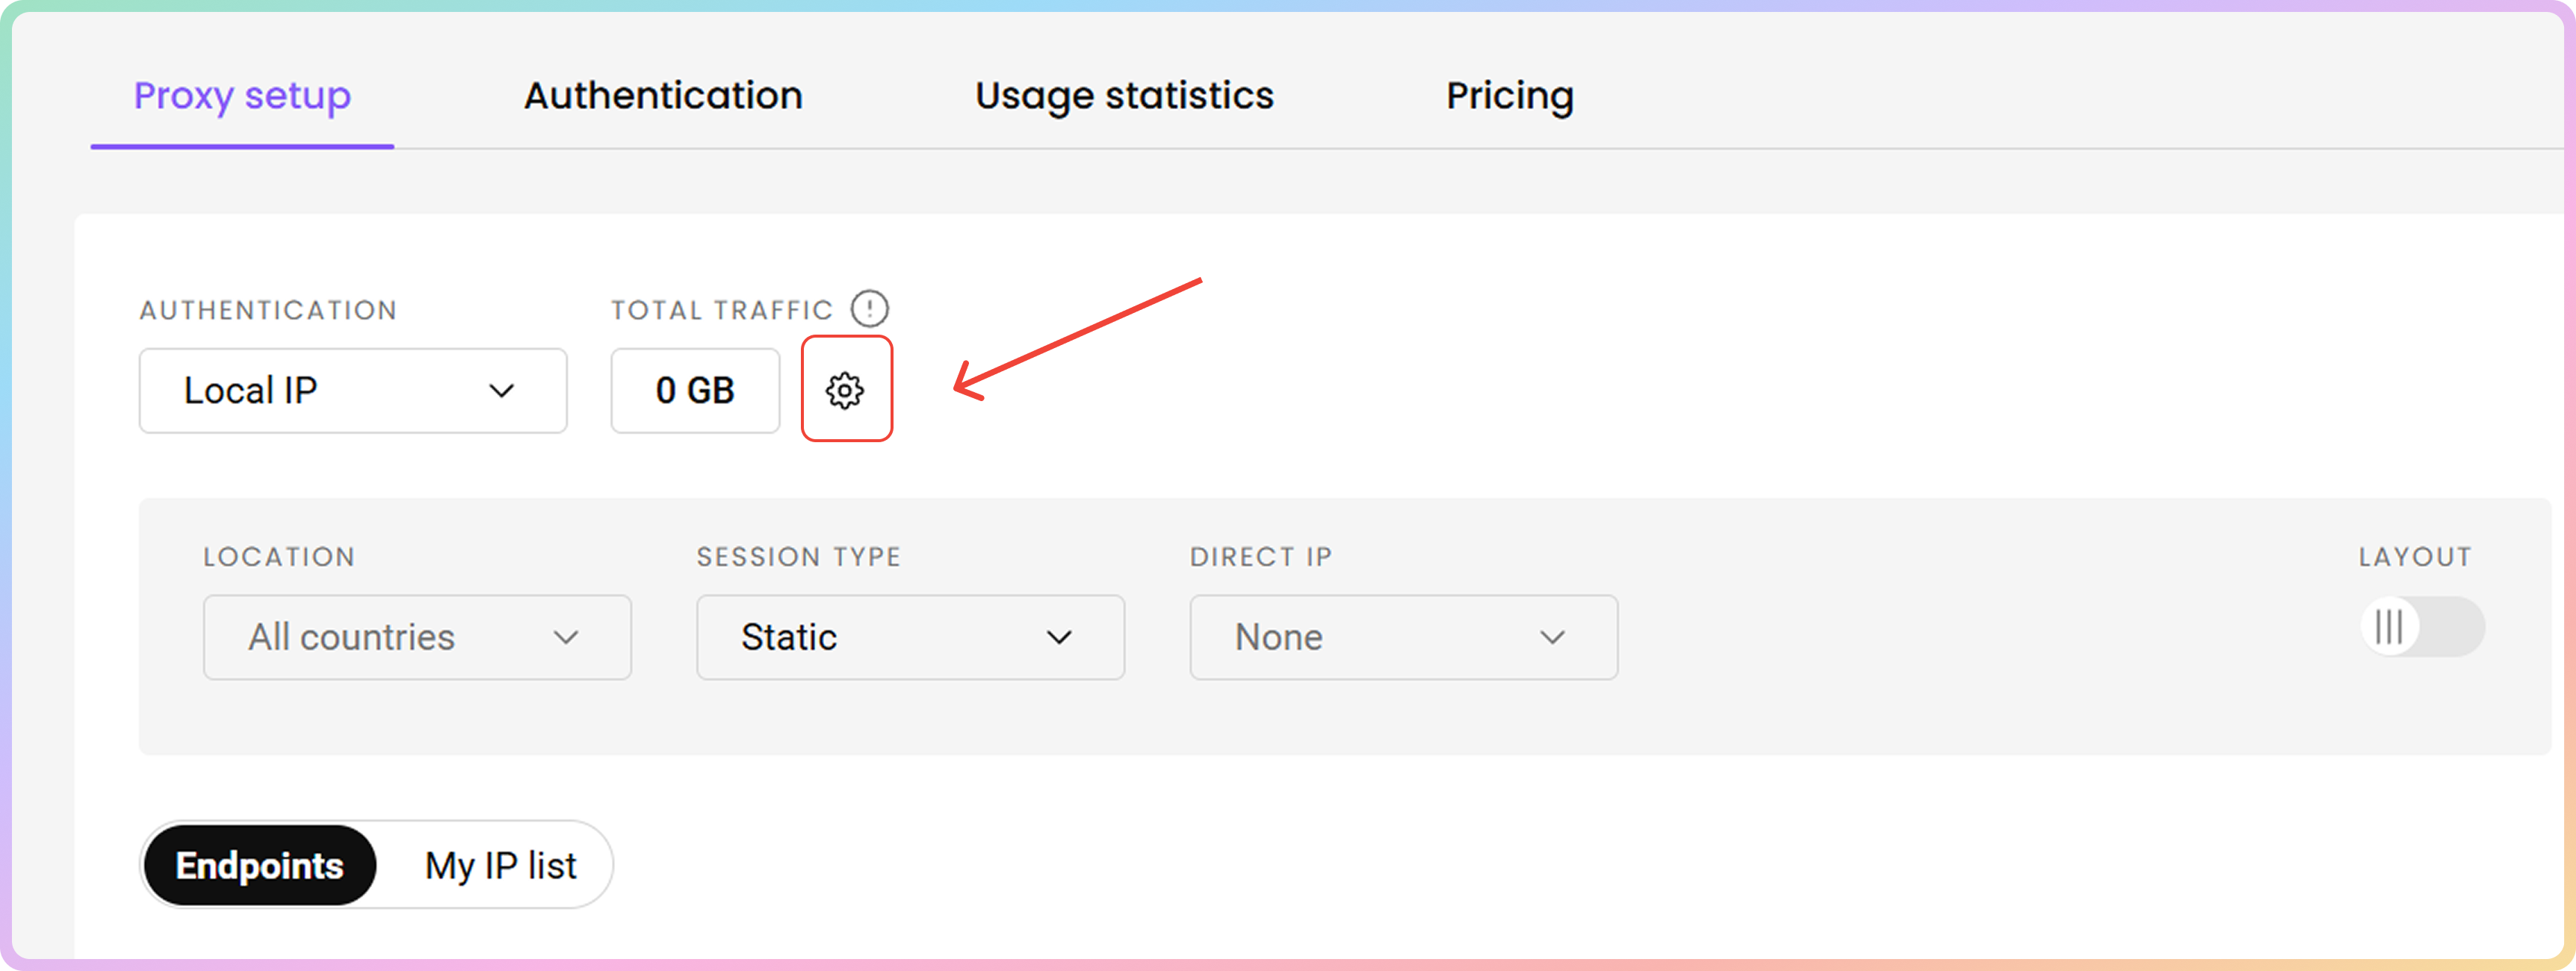The width and height of the screenshot is (2576, 971).
Task: Click the Total Traffic info icon
Action: [869, 309]
